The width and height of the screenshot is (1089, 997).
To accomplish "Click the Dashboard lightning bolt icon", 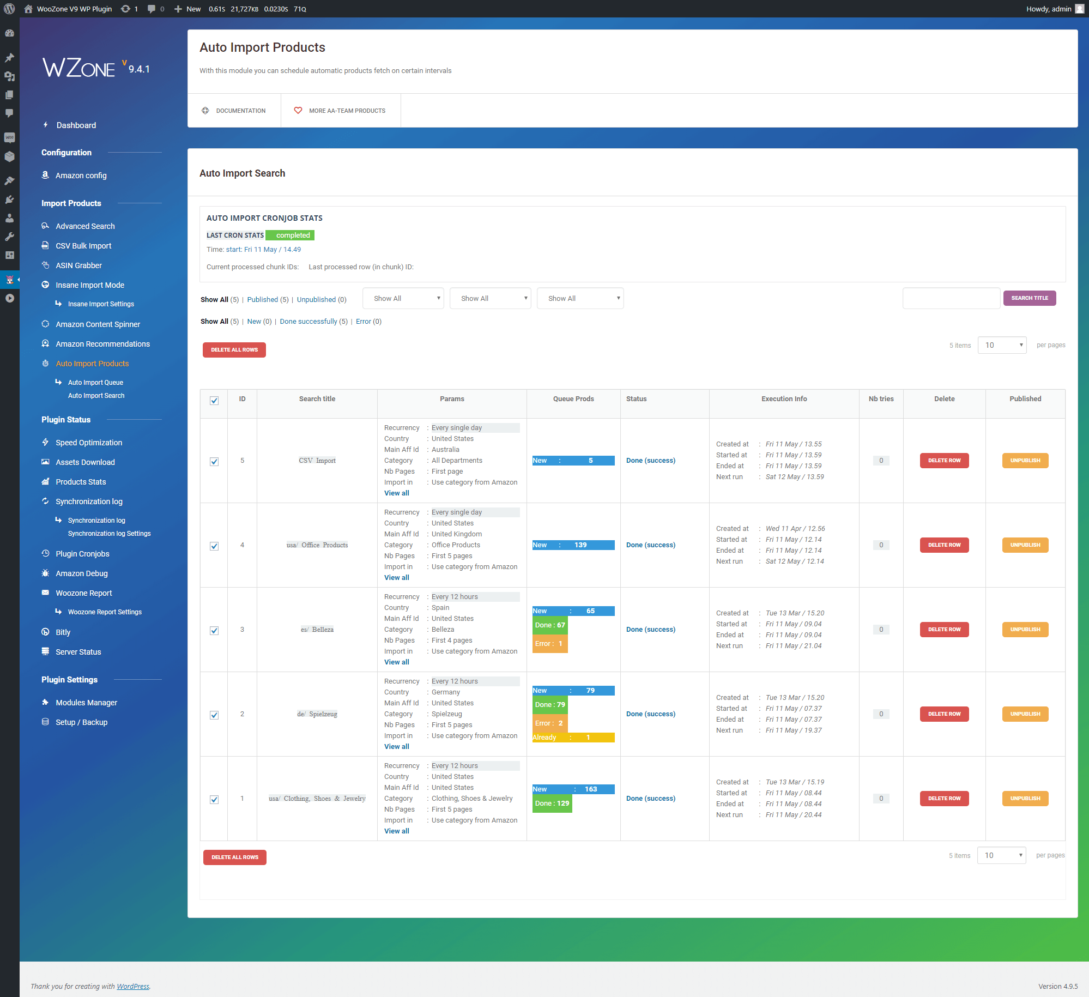I will 46,125.
